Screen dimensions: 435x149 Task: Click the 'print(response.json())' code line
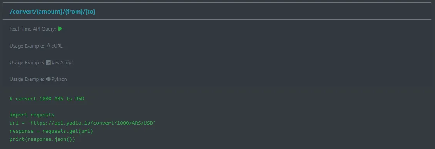pyautogui.click(x=43, y=139)
